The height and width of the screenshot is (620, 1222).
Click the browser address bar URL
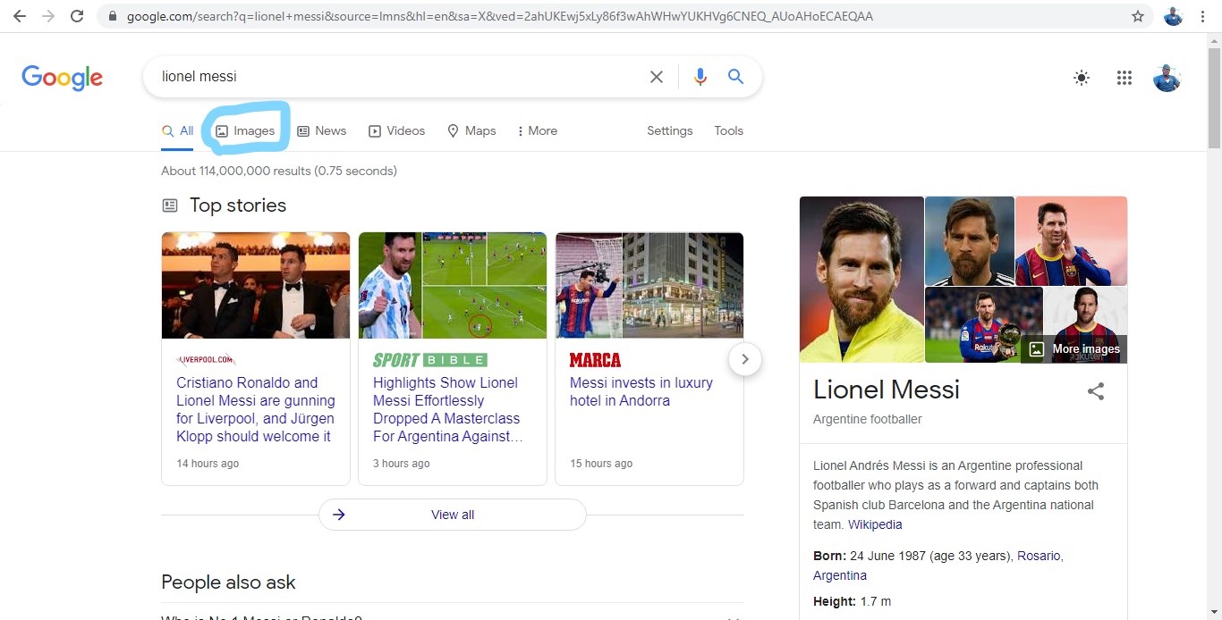[500, 16]
